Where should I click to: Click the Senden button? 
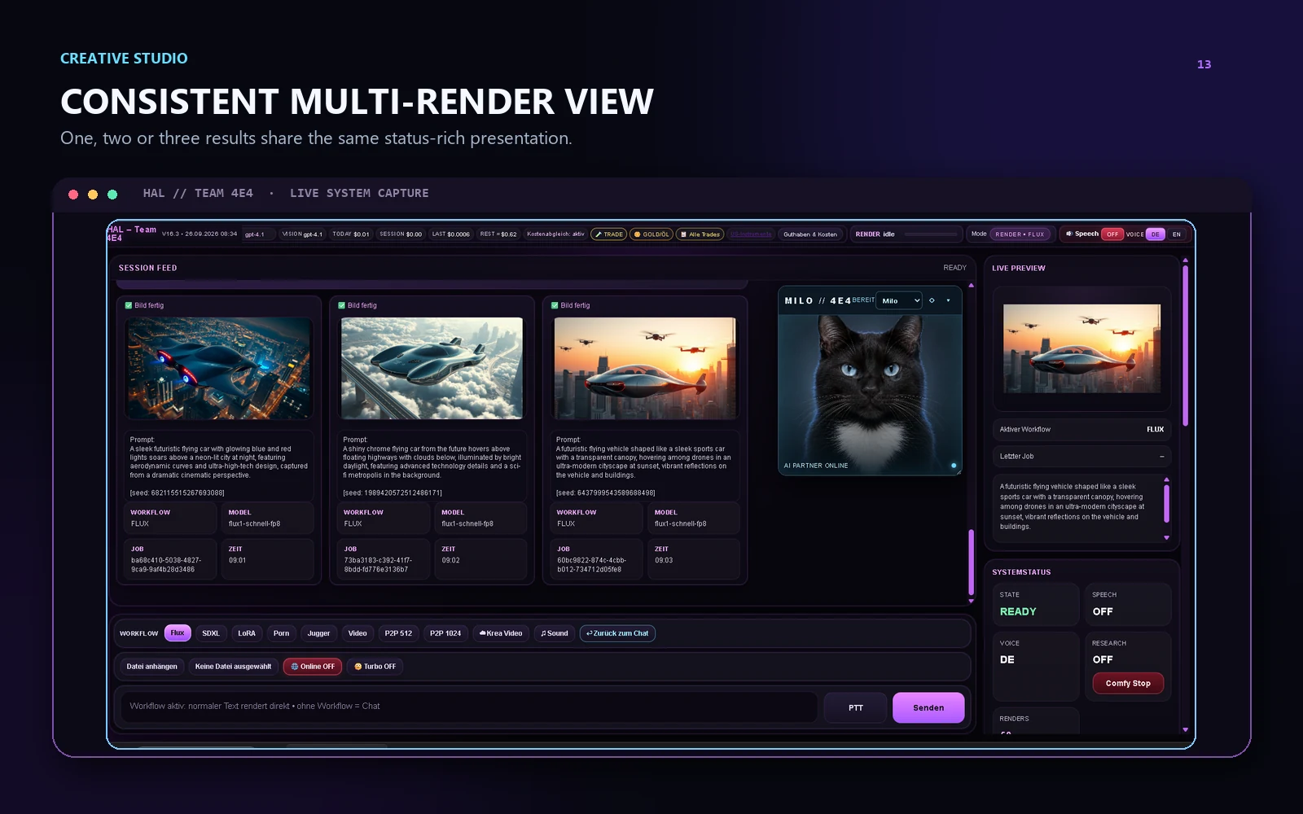click(x=928, y=708)
